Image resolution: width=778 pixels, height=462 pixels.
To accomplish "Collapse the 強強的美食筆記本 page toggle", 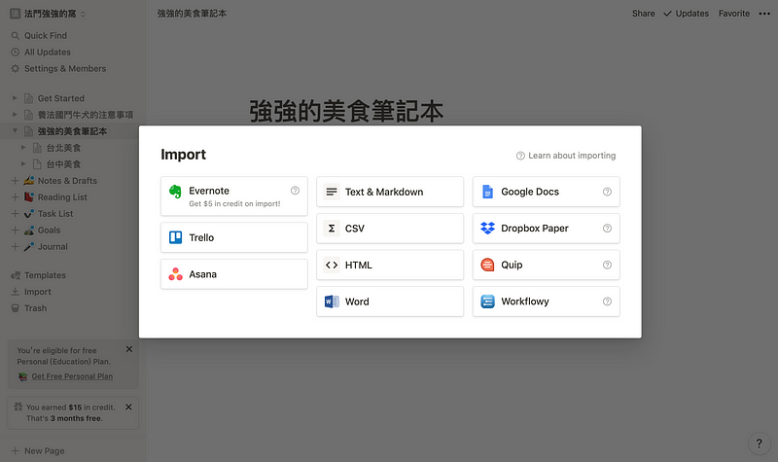I will [x=15, y=131].
